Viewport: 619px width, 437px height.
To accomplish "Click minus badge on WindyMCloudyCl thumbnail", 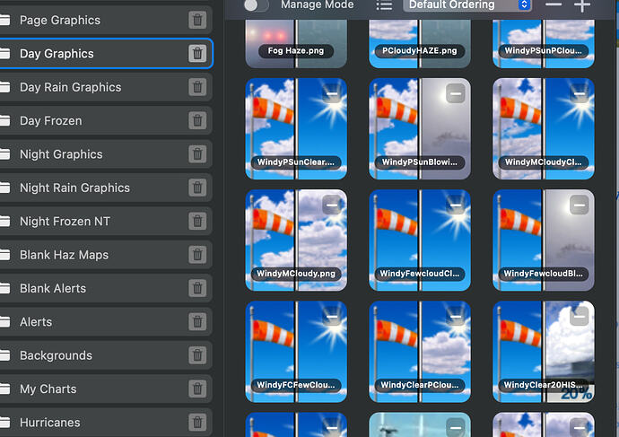I will tap(580, 94).
